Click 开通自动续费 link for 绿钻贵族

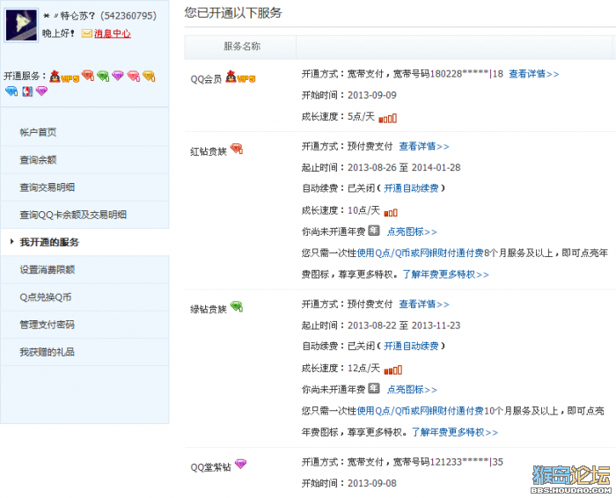pyautogui.click(x=411, y=346)
